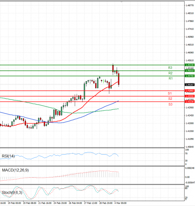
Task: Click the S3 support label
Action: click(170, 104)
